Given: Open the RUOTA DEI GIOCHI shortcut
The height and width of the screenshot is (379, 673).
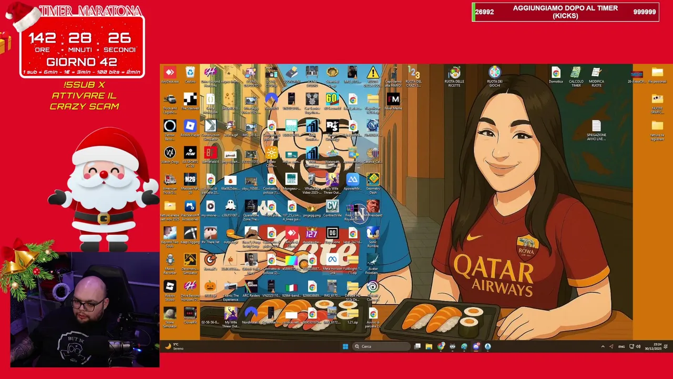Looking at the screenshot, I should pyautogui.click(x=495, y=76).
